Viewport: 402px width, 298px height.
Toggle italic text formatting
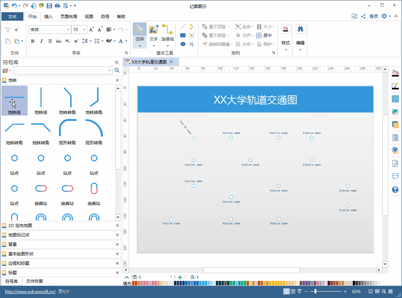(x=42, y=41)
